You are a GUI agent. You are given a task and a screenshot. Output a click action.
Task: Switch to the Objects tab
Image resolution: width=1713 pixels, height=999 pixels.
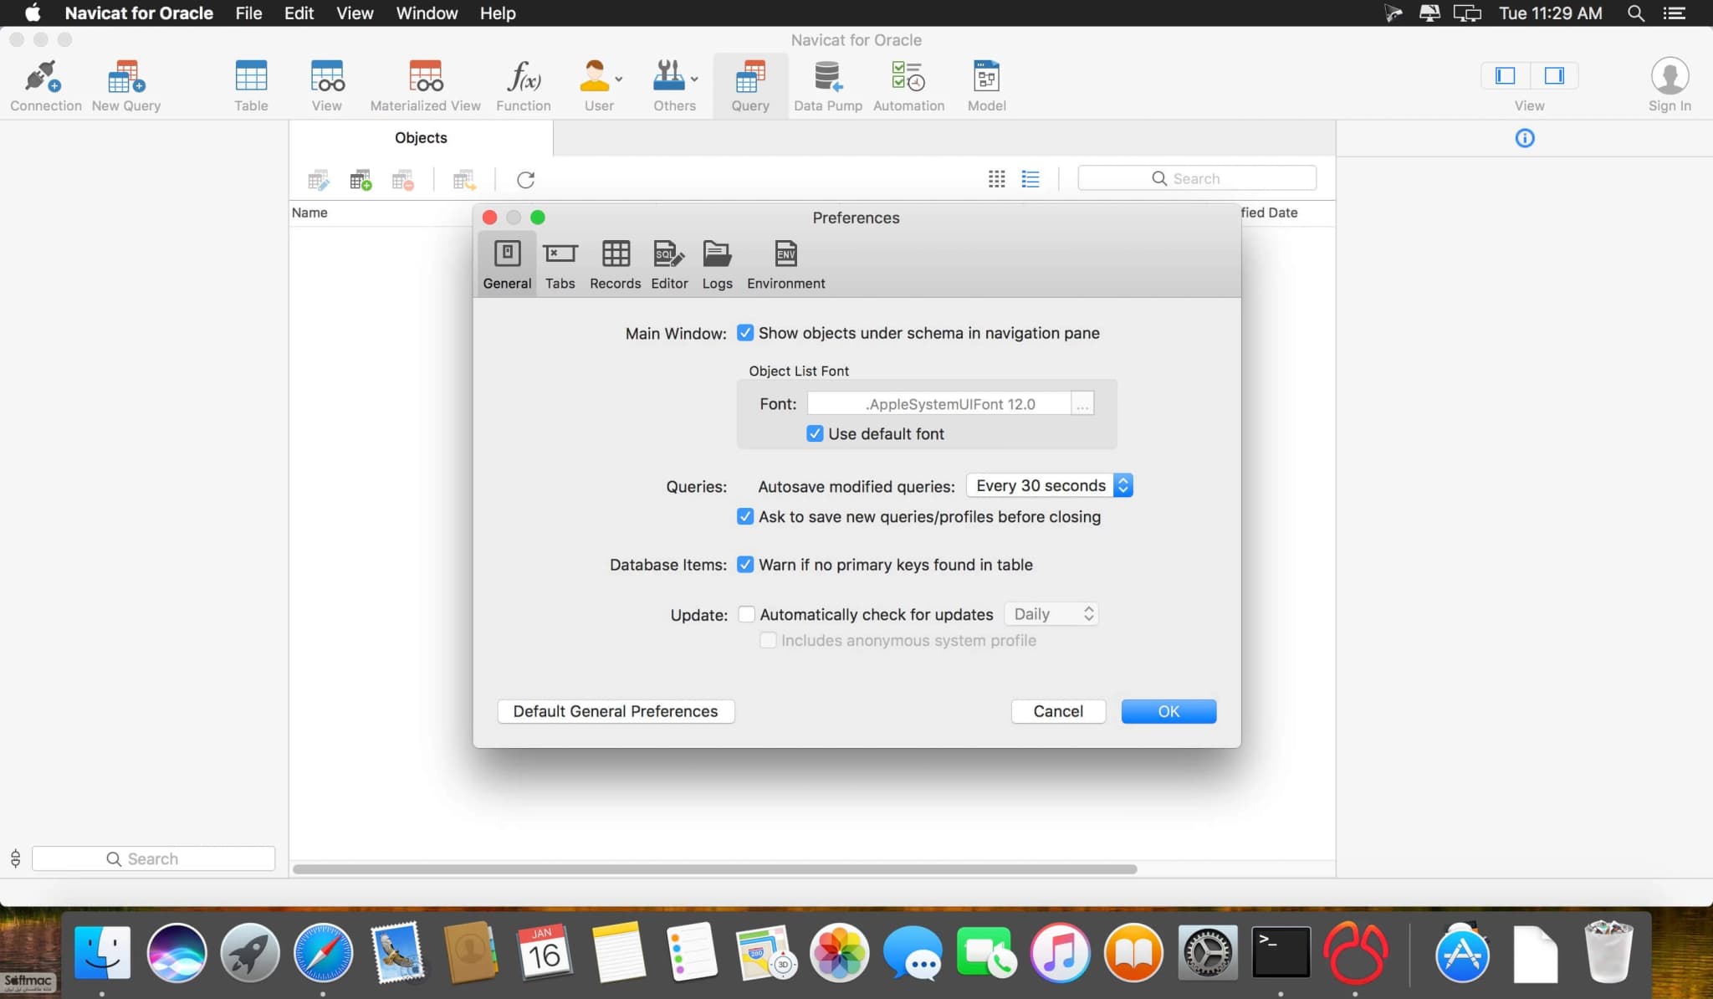point(421,138)
